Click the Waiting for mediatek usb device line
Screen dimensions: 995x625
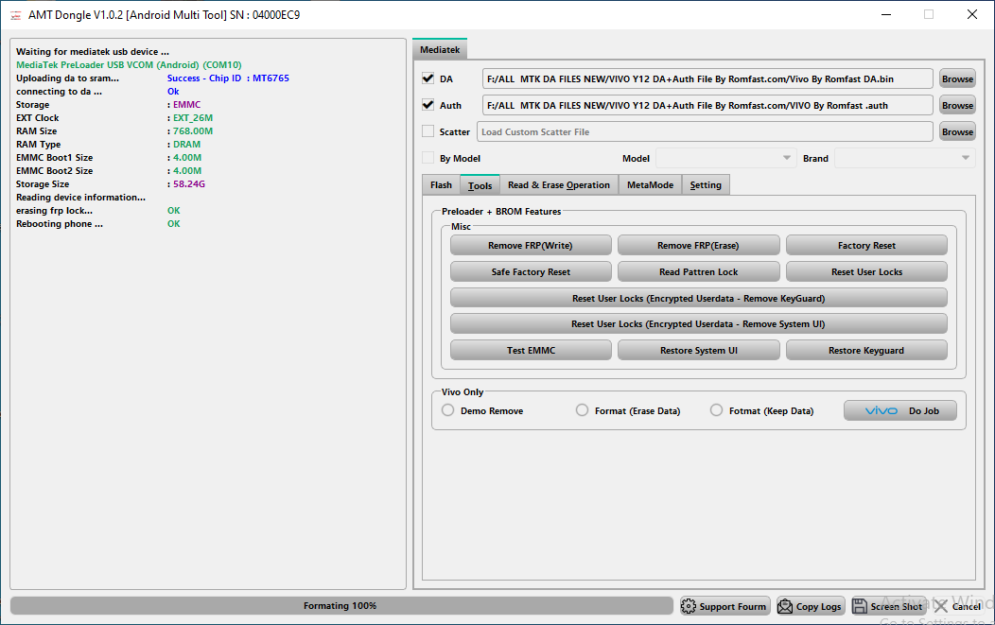click(x=93, y=51)
